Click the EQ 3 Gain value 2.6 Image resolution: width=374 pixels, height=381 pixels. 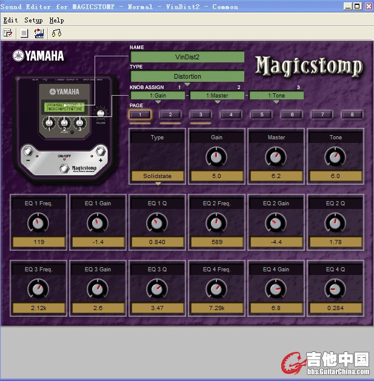click(x=98, y=308)
